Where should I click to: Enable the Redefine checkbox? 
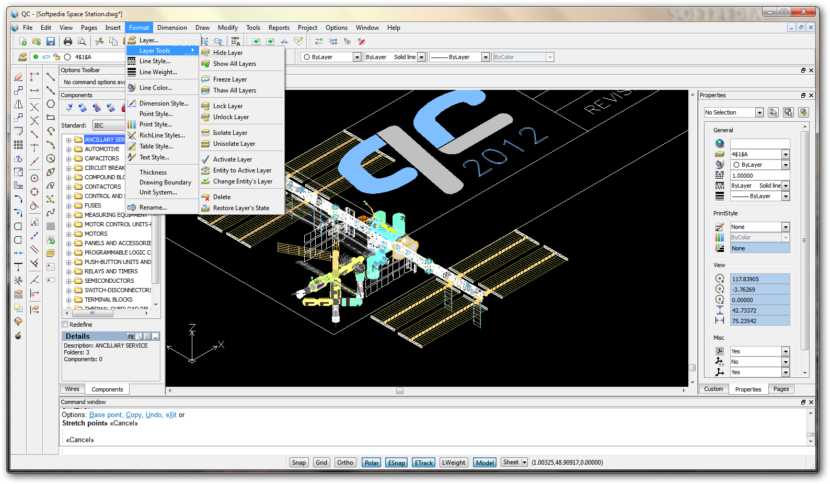pos(65,325)
